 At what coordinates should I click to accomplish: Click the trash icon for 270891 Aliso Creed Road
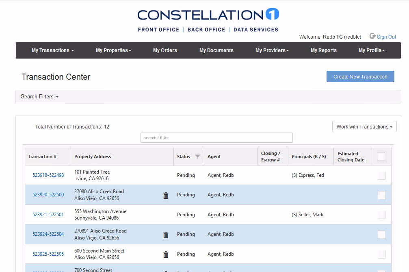click(166, 235)
